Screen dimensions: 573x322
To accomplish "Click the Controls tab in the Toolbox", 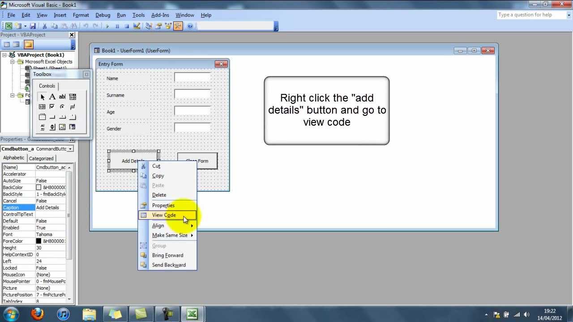I will (47, 86).
